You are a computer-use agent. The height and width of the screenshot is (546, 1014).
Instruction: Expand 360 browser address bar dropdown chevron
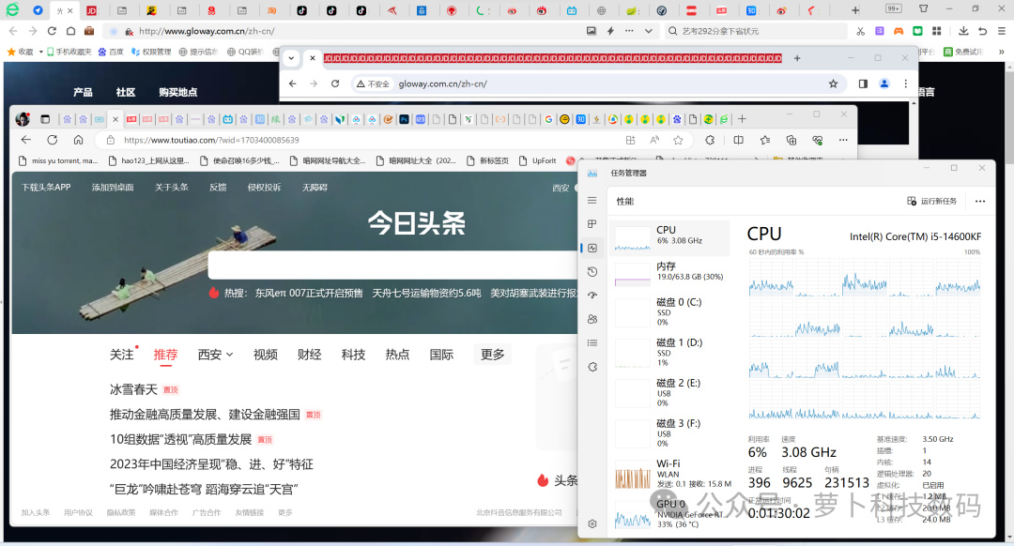point(648,31)
